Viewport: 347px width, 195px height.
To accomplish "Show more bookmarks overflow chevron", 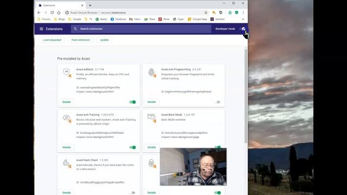I will coord(243,19).
